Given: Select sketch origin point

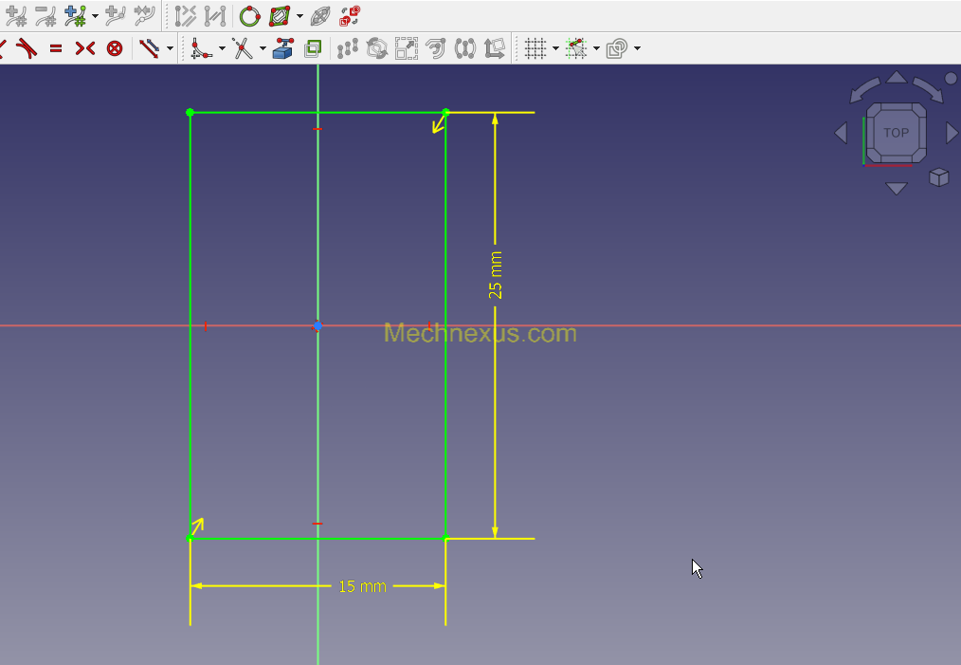Looking at the screenshot, I should [317, 325].
